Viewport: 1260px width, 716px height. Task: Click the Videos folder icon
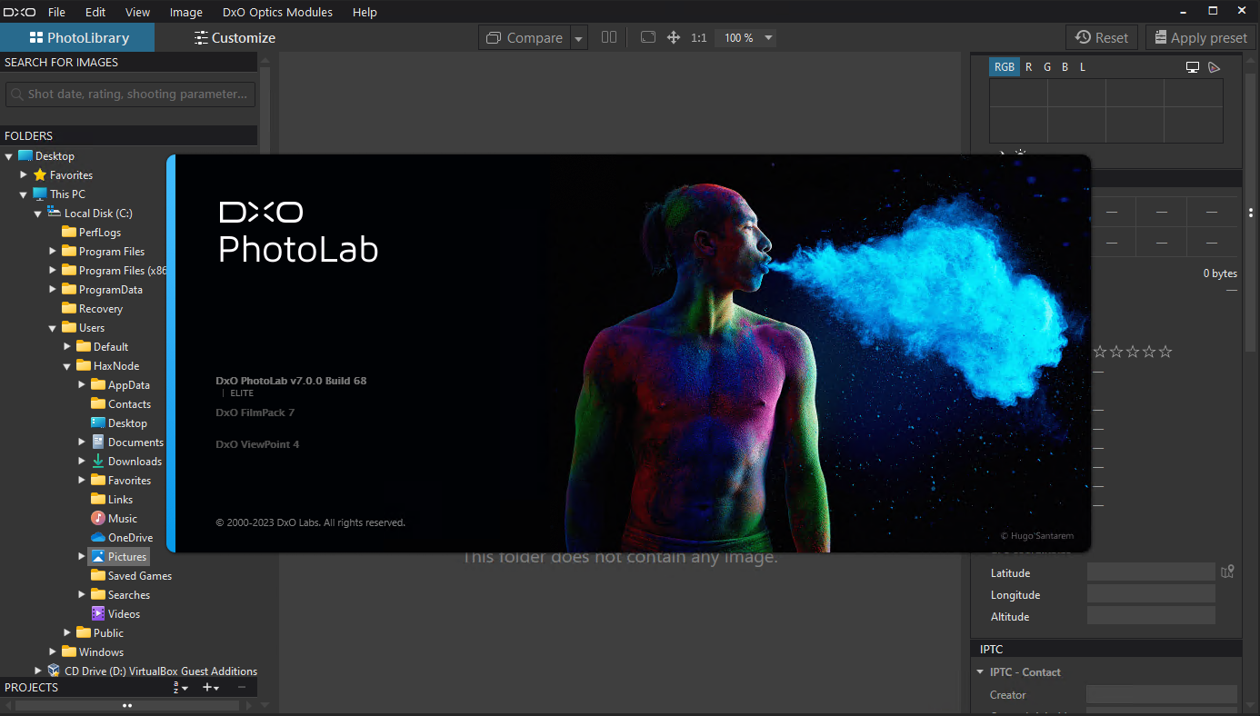click(x=98, y=613)
